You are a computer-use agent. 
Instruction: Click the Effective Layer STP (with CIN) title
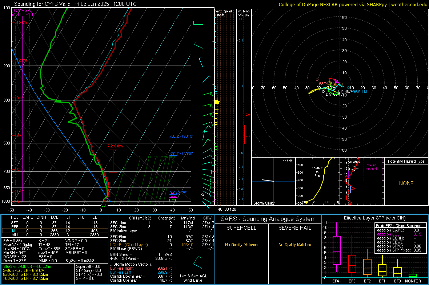(374, 218)
